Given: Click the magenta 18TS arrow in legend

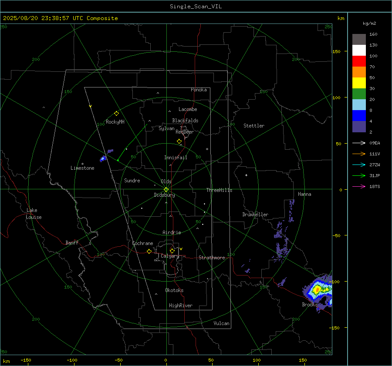Looking at the screenshot, I should pyautogui.click(x=359, y=186).
